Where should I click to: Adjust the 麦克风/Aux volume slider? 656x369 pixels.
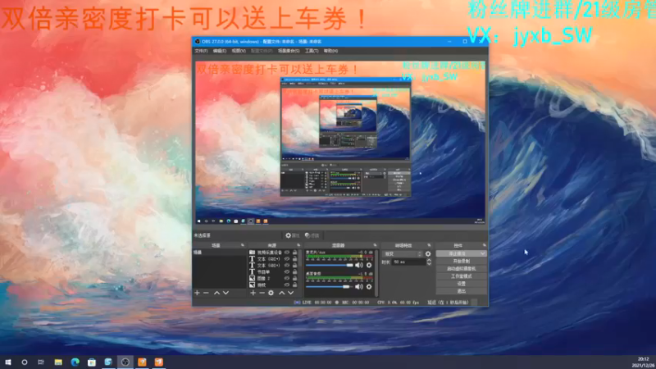[x=330, y=265]
